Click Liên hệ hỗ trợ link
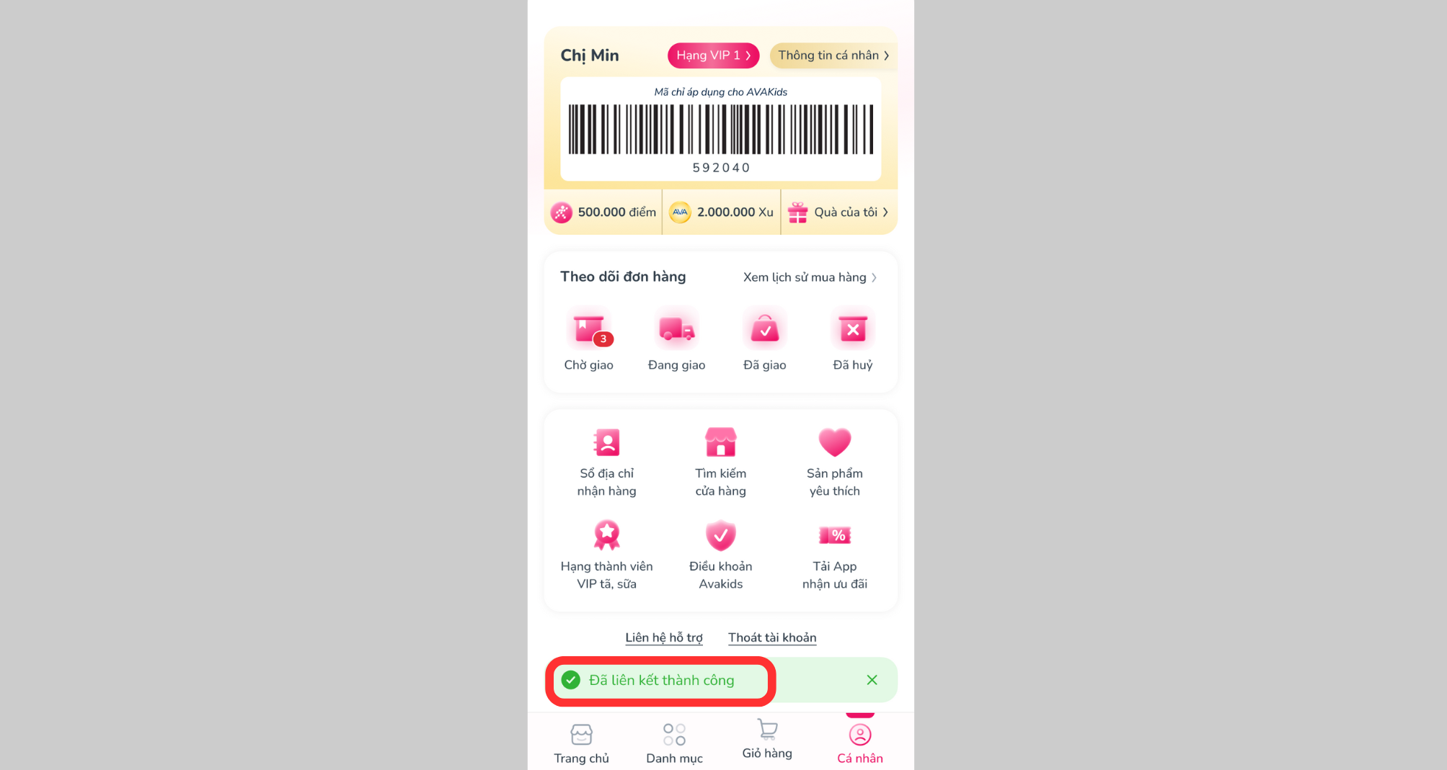Screen dimensions: 1447x770 click(663, 637)
